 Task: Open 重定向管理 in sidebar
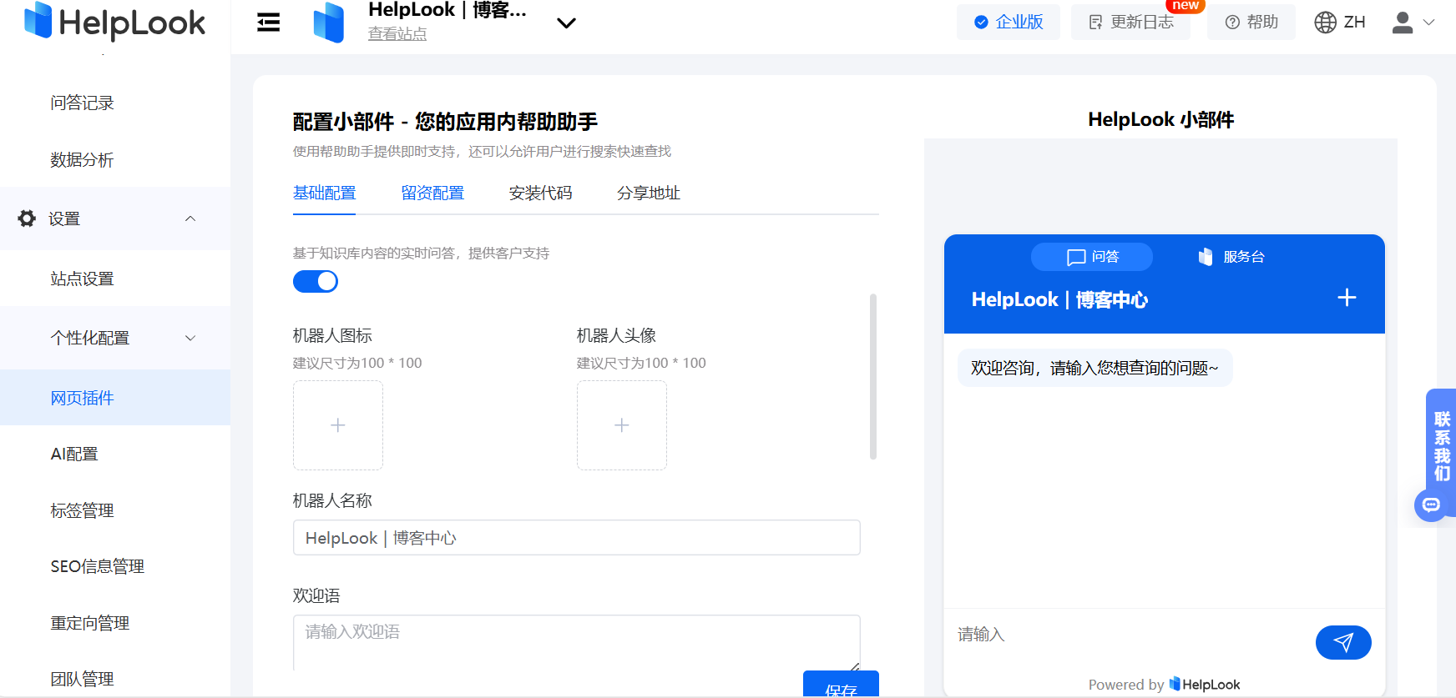coord(89,623)
